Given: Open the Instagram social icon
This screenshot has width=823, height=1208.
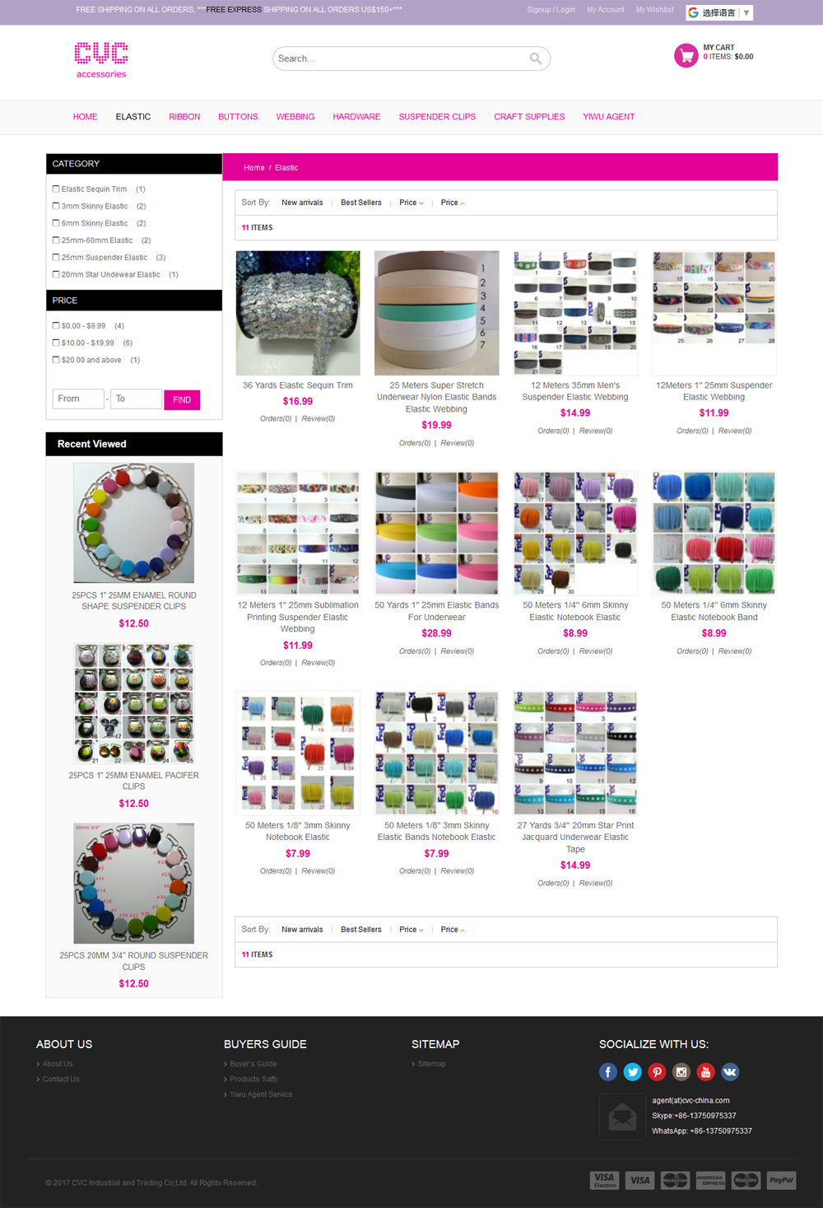Looking at the screenshot, I should tap(681, 1071).
